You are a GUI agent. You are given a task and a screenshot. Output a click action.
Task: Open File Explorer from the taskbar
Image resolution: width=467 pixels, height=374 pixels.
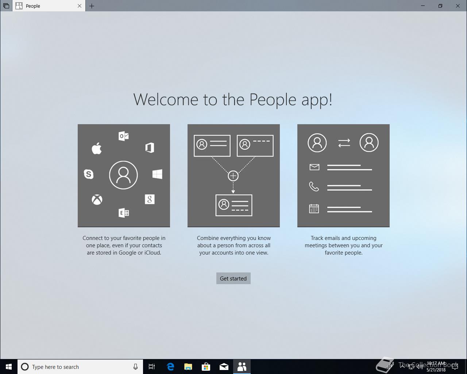click(x=188, y=367)
